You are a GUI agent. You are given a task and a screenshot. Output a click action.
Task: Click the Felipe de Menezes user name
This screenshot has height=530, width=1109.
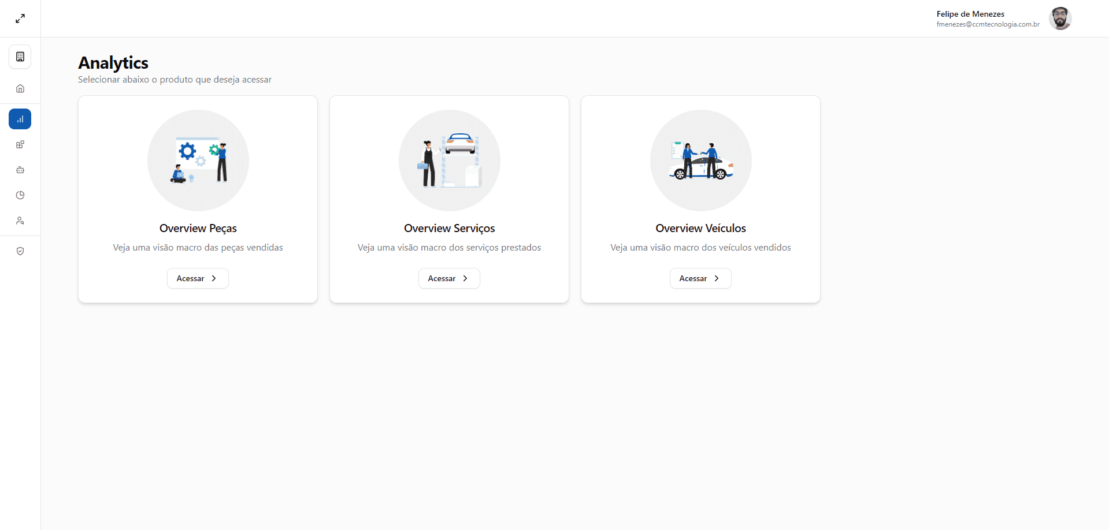(970, 14)
